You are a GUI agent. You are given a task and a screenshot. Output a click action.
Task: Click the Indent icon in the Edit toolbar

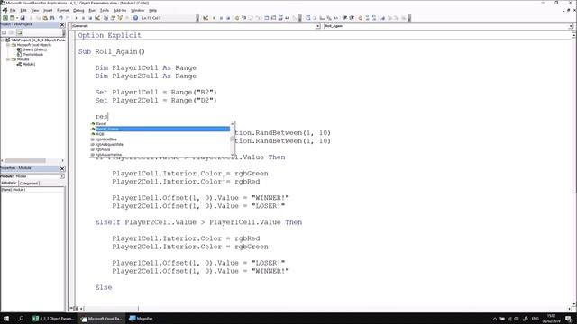[x=344, y=18]
